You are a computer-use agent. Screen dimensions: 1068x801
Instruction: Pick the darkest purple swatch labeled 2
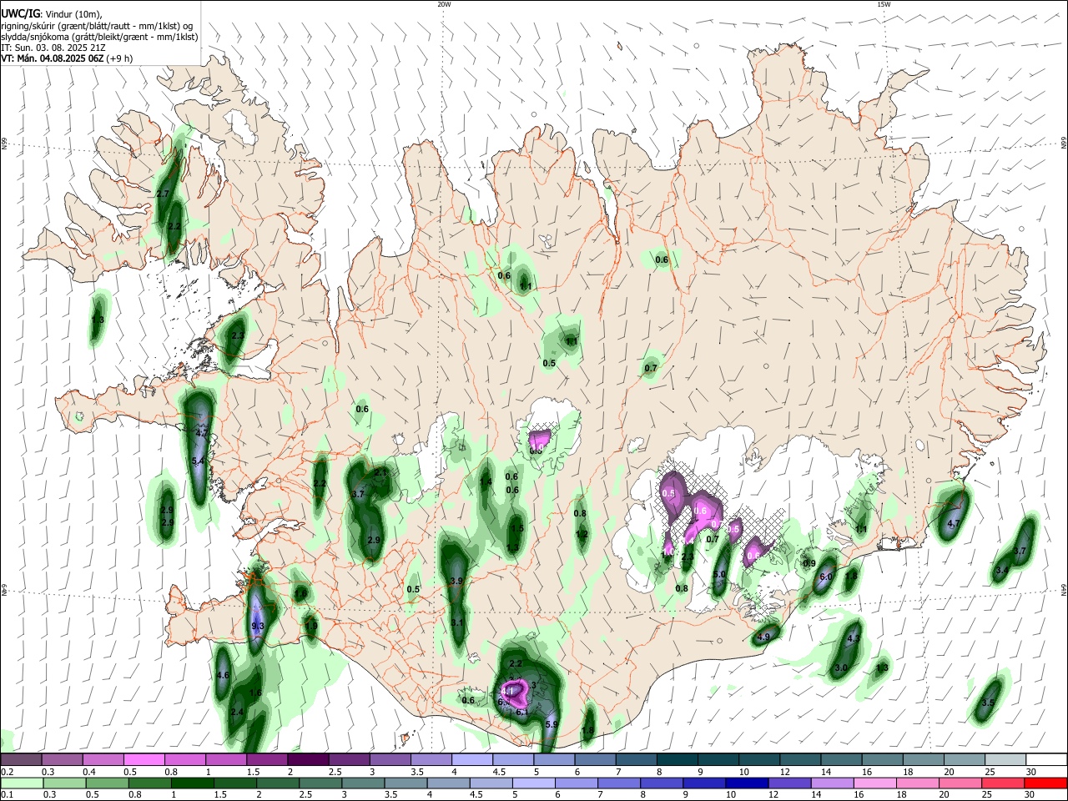click(x=307, y=759)
